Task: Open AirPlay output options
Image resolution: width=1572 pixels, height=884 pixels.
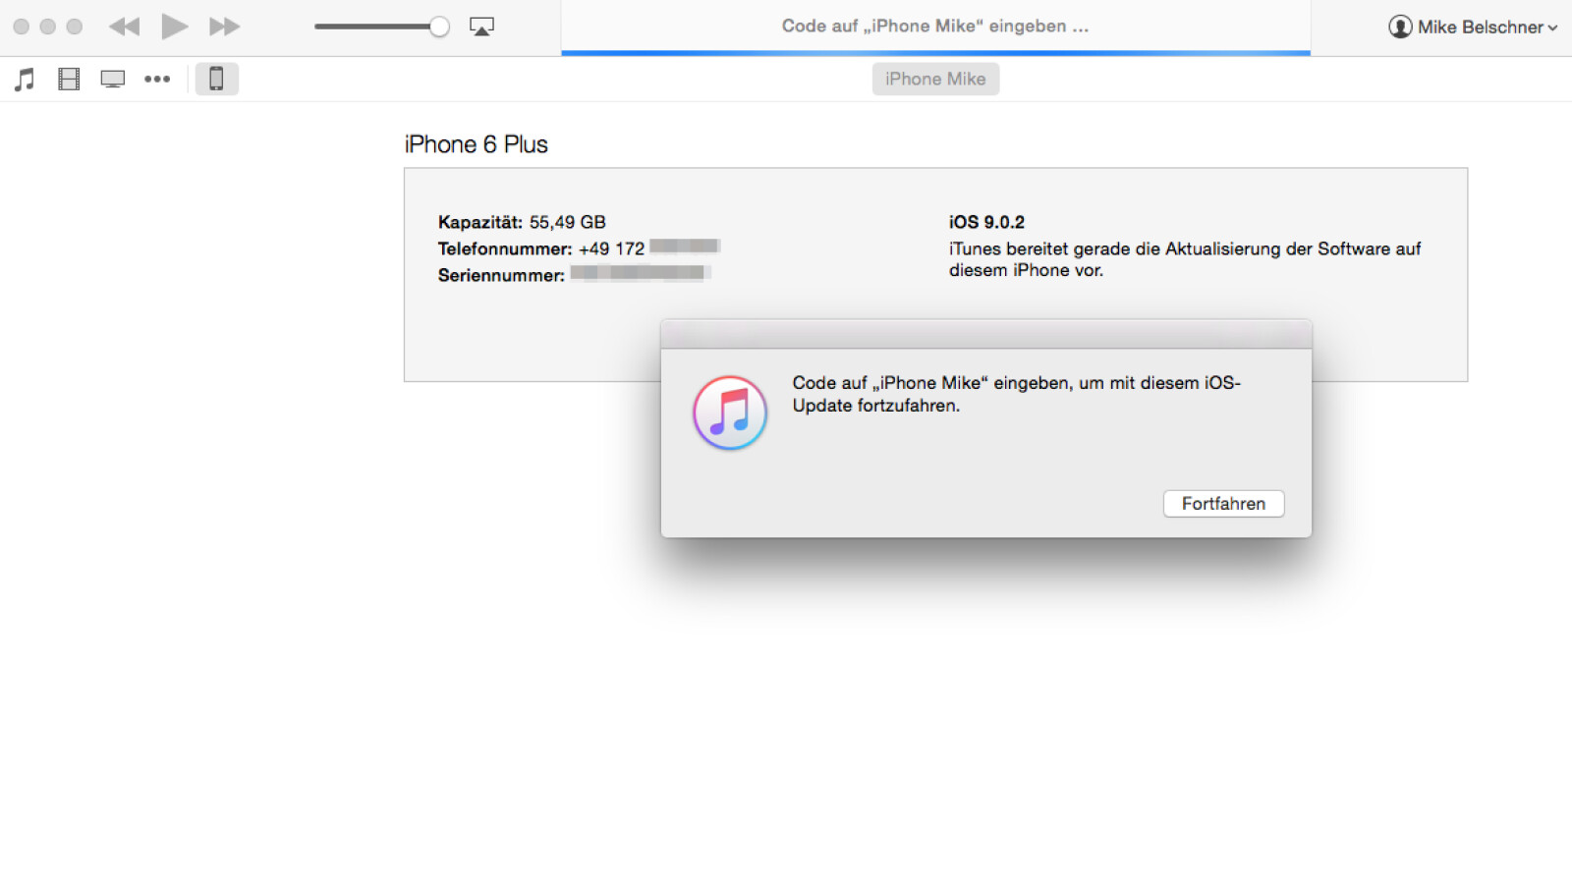Action: tap(481, 27)
